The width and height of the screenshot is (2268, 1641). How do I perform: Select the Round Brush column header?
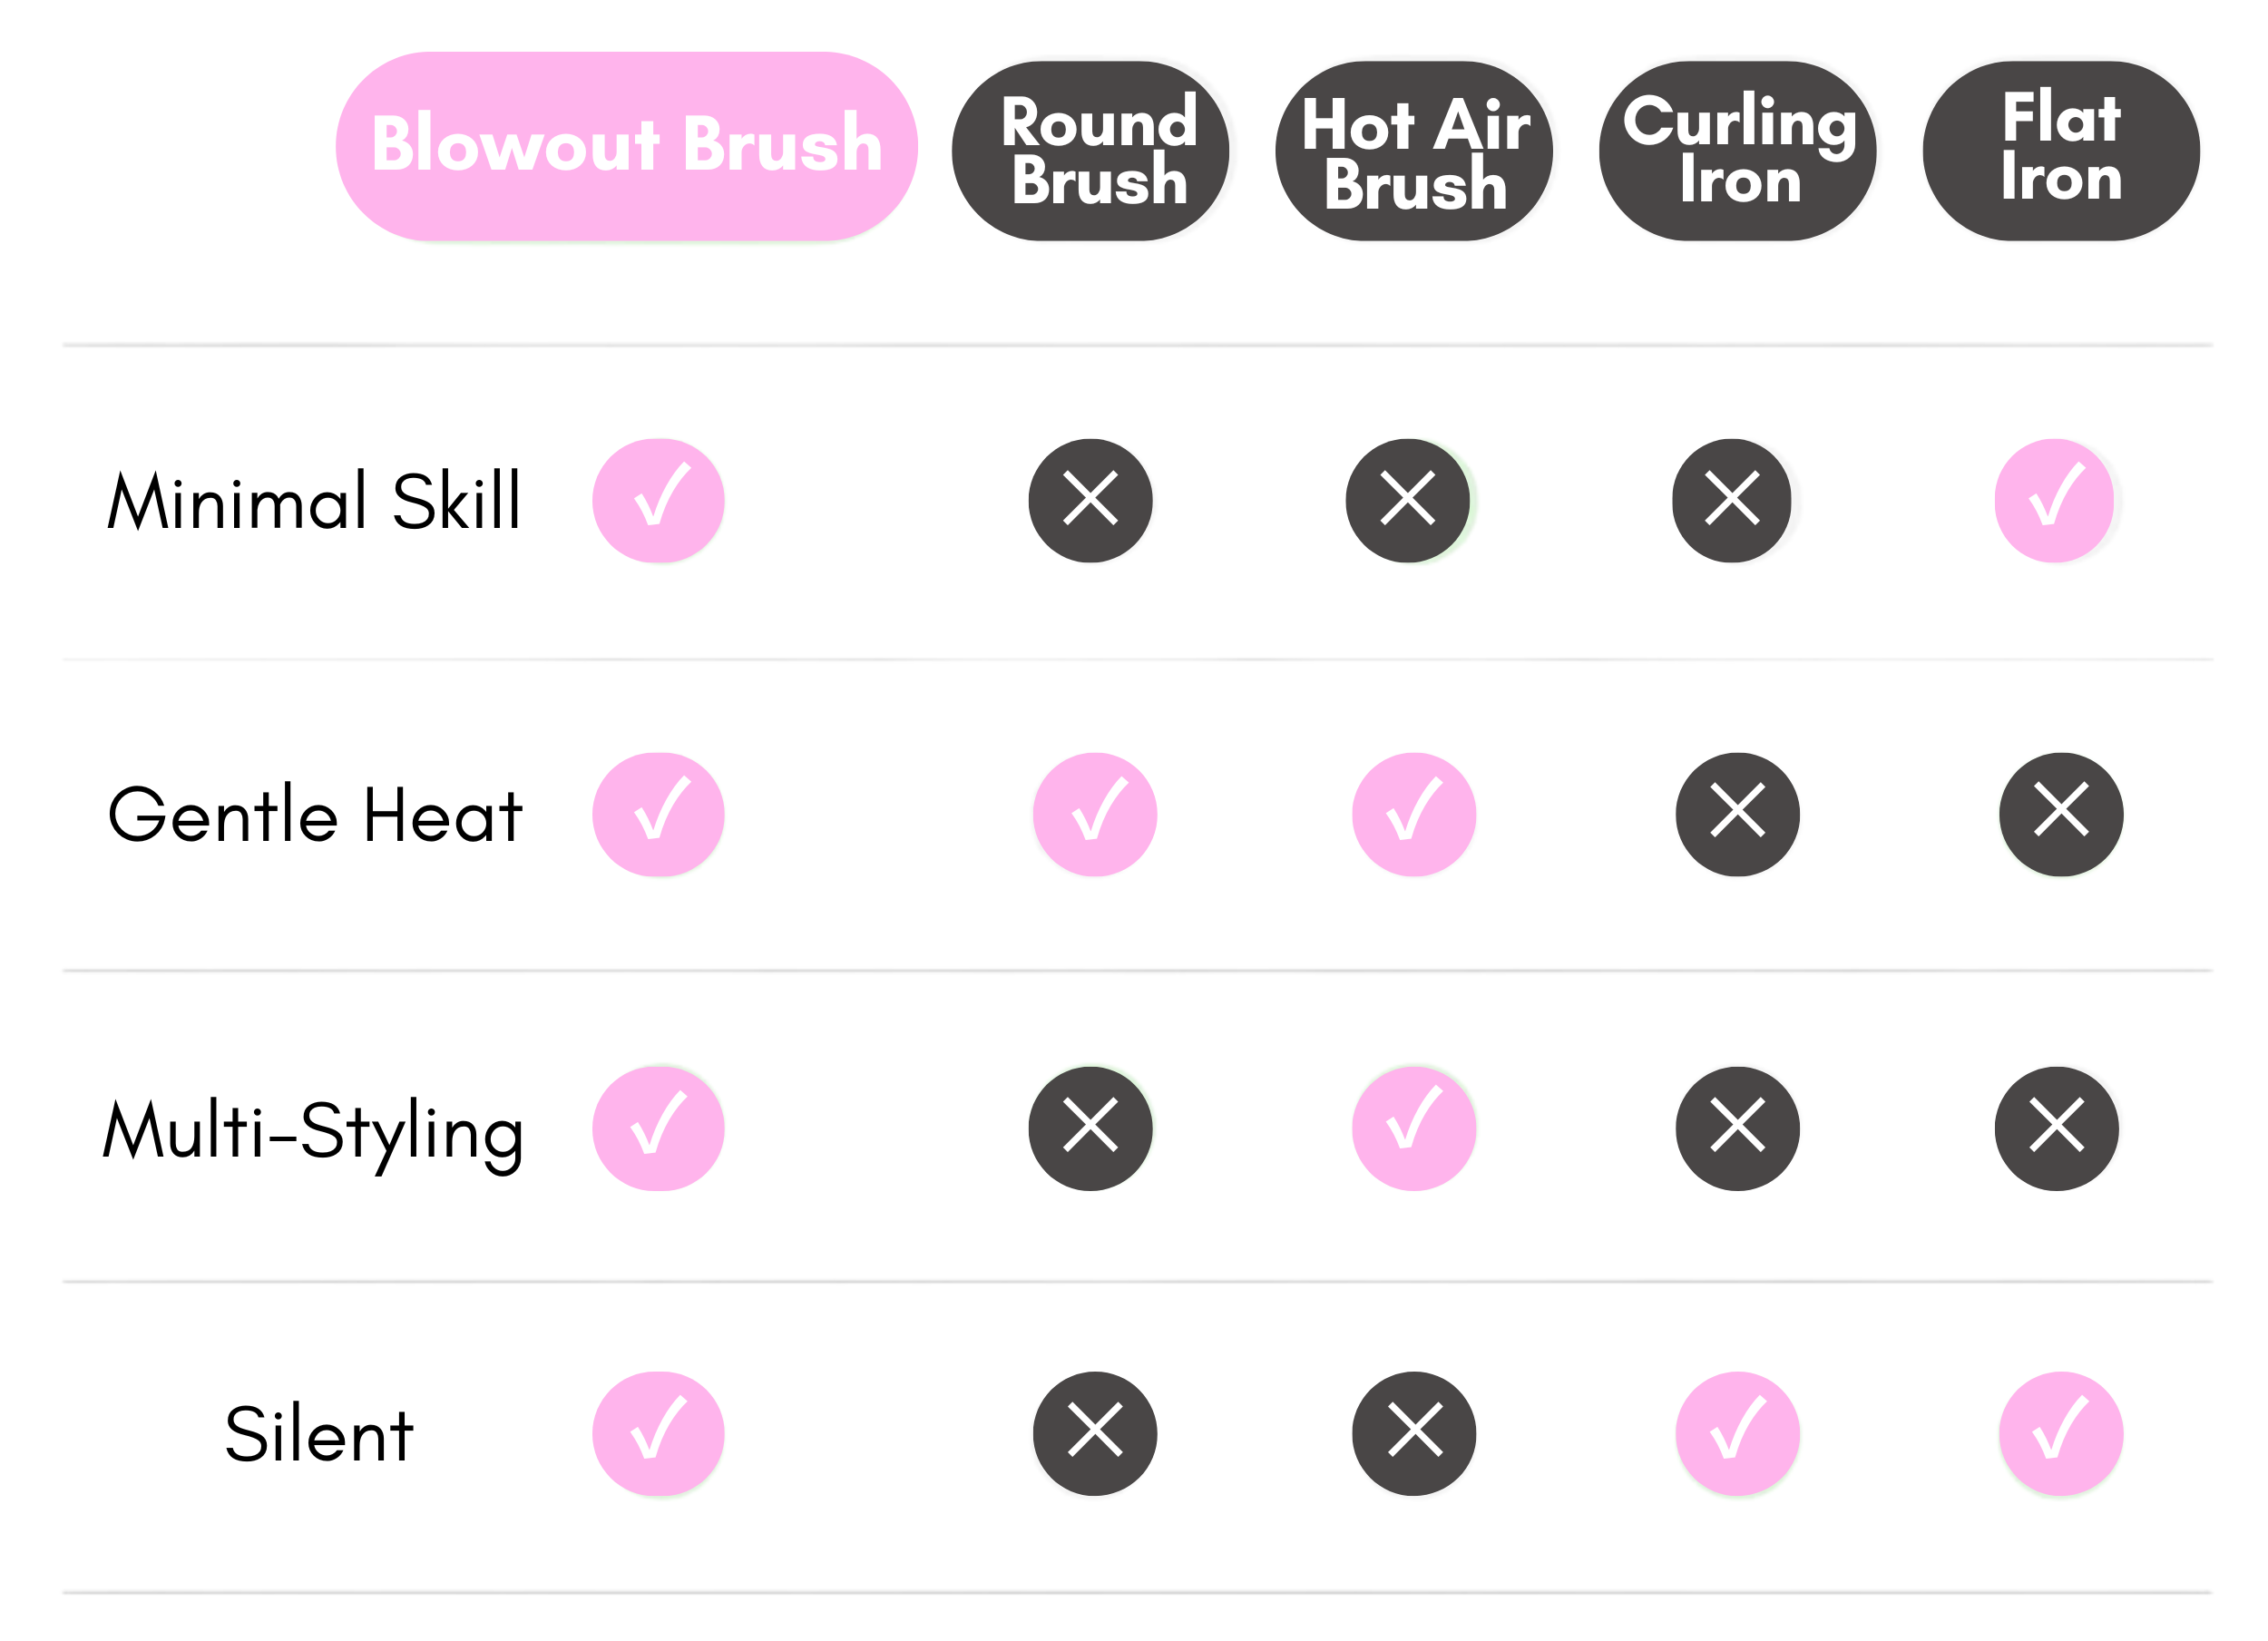pyautogui.click(x=1090, y=151)
